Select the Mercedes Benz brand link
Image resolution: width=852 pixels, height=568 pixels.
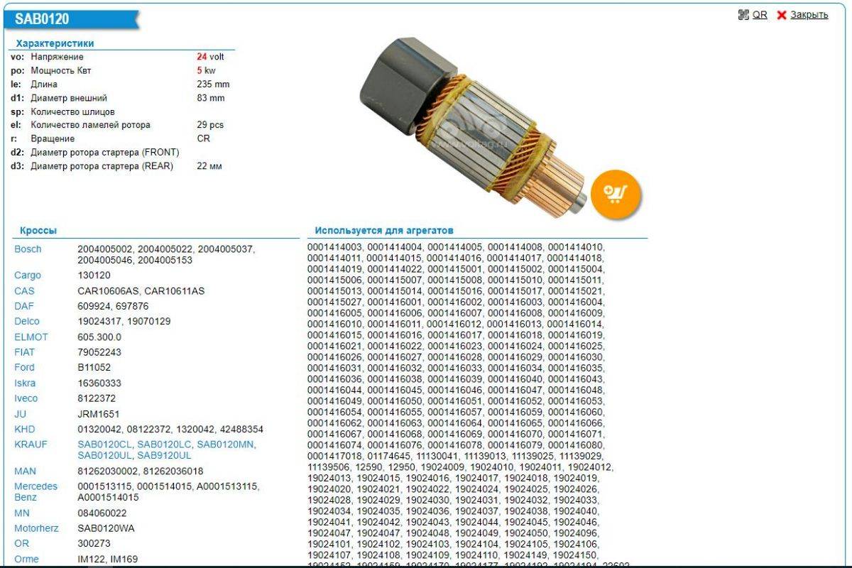pos(35,492)
